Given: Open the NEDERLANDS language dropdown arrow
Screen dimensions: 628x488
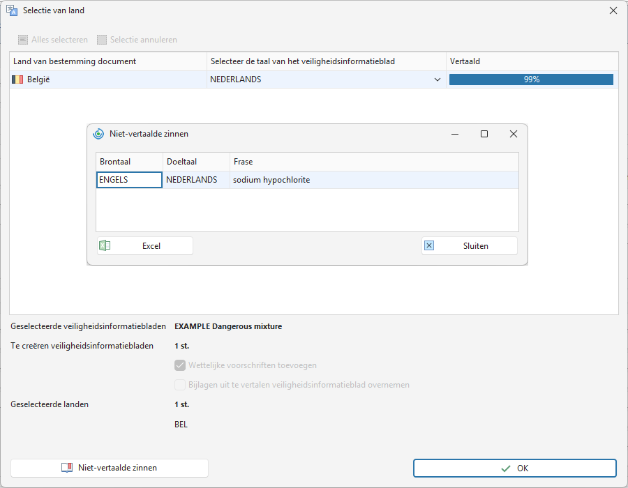Looking at the screenshot, I should click(x=438, y=79).
